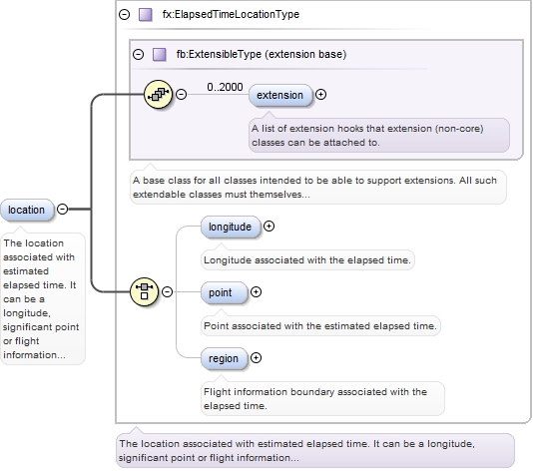This screenshot has width=533, height=471.
Task: Click the yellow choice compositor icon
Action: (144, 291)
